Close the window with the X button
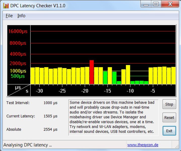 click(170, 4)
